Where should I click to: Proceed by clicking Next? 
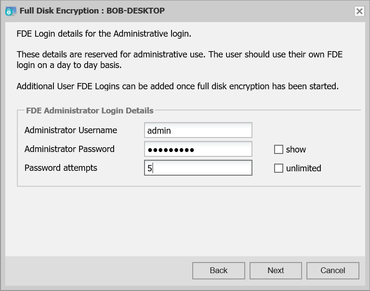[276, 270]
